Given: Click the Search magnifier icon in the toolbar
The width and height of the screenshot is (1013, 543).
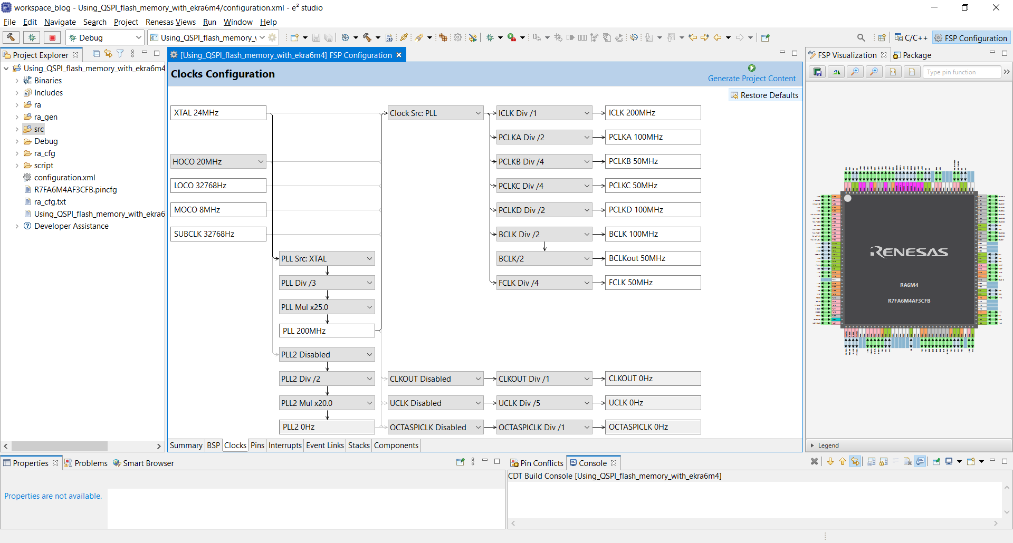Looking at the screenshot, I should [x=861, y=37].
